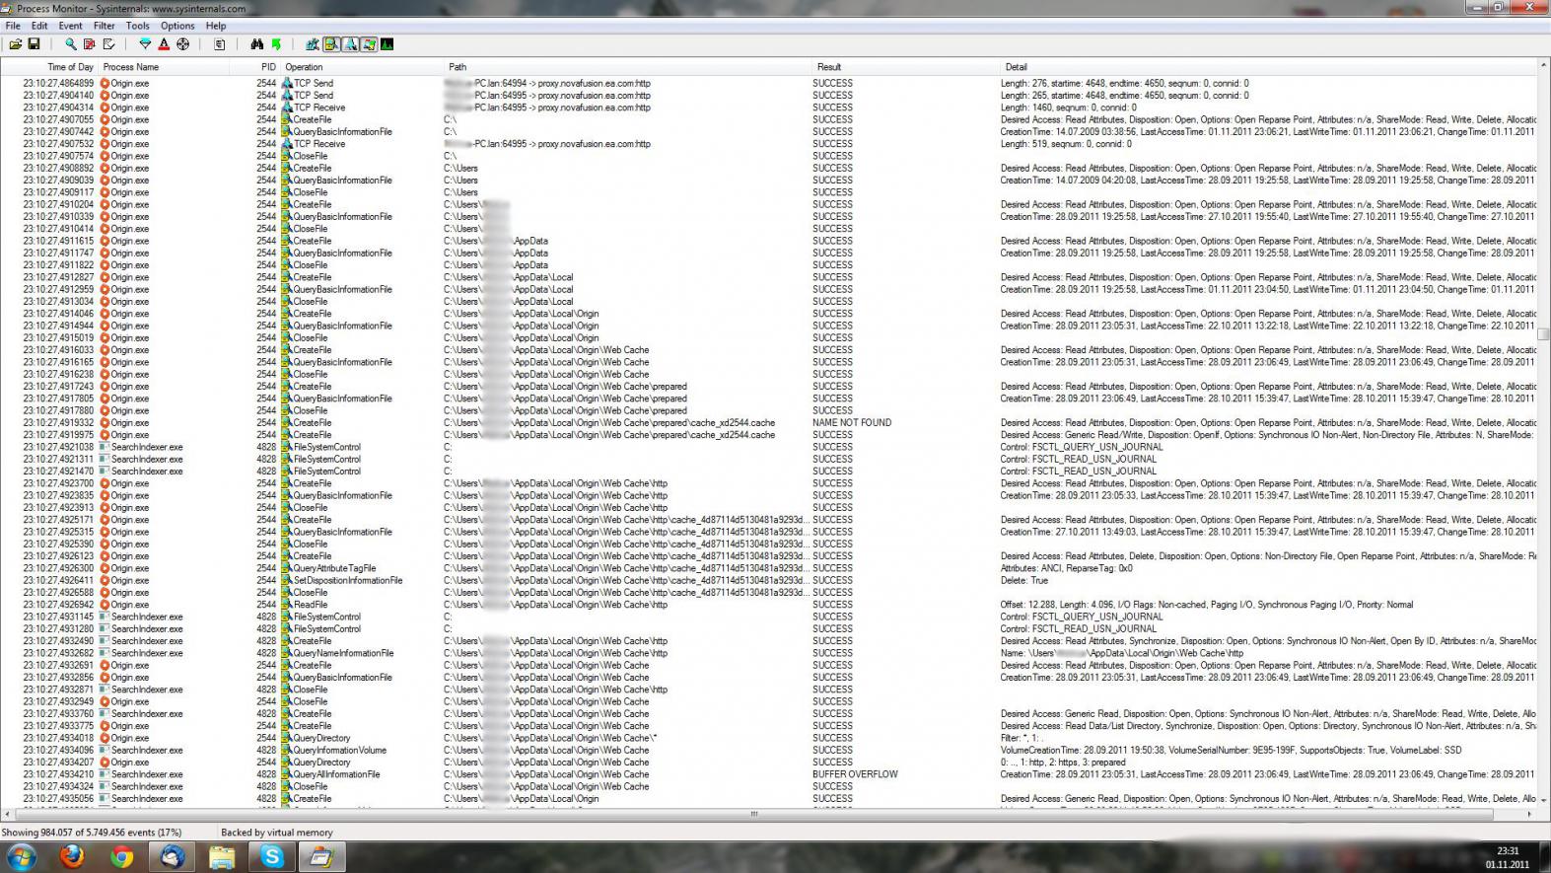The width and height of the screenshot is (1551, 873).
Task: Select the QueryAllInformationFile operation row
Action: (x=769, y=774)
